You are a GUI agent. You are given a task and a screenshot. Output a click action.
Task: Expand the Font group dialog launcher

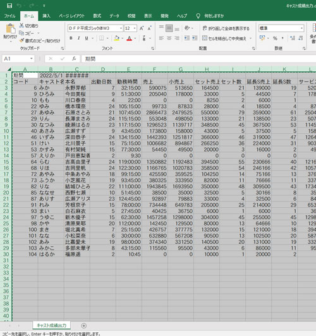click(x=152, y=49)
